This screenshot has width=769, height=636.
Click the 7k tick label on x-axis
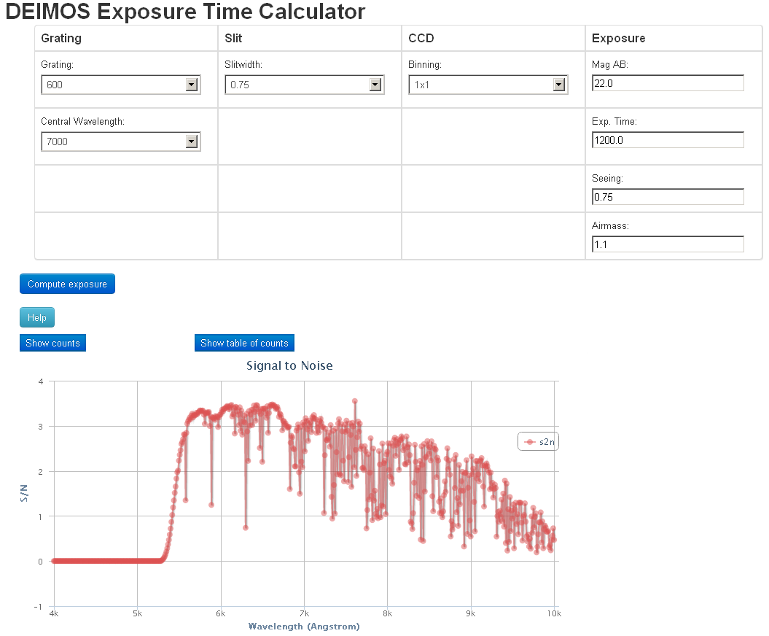[304, 613]
